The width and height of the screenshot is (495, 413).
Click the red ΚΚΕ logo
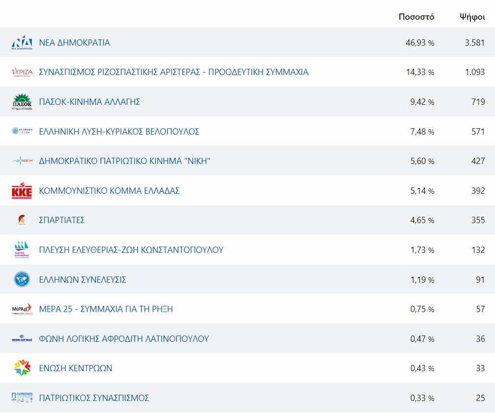tap(22, 190)
